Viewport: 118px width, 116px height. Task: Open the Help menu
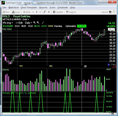[x=72, y=7]
